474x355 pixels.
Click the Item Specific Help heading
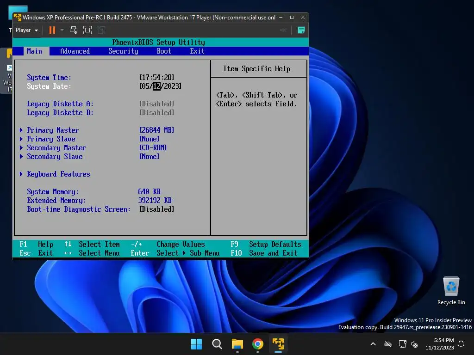click(256, 69)
